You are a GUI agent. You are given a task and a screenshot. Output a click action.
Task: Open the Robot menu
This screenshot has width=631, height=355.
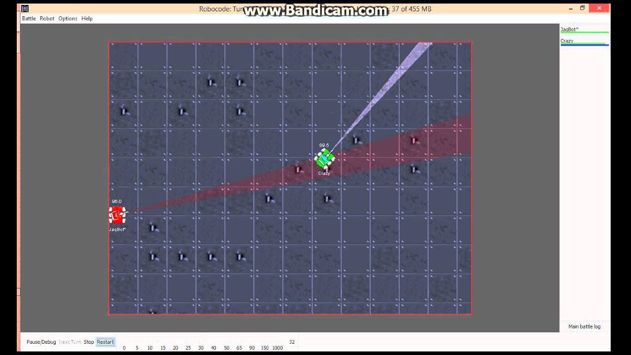pos(47,19)
